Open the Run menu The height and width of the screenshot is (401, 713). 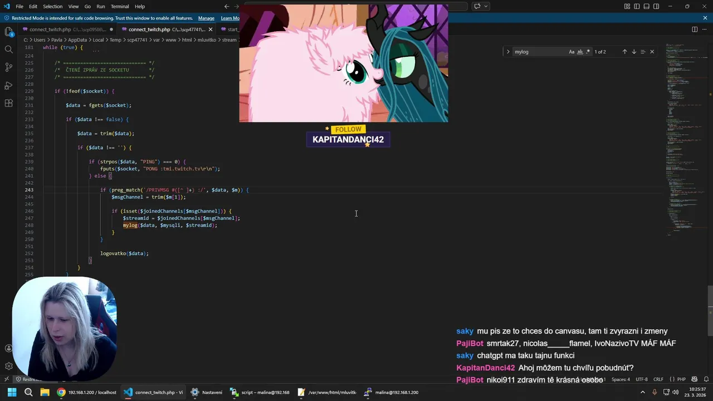[x=101, y=6]
